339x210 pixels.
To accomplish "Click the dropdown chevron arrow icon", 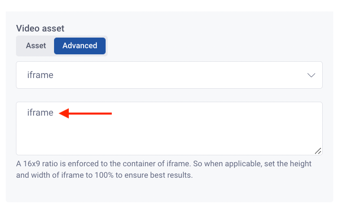I will tap(311, 75).
